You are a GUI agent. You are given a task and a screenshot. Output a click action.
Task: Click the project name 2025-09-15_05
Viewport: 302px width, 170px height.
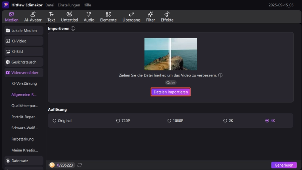pyautogui.click(x=281, y=5)
